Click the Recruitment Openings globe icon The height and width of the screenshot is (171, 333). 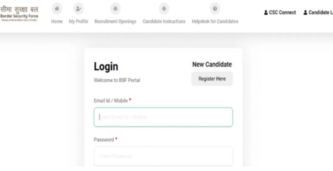[x=115, y=9]
